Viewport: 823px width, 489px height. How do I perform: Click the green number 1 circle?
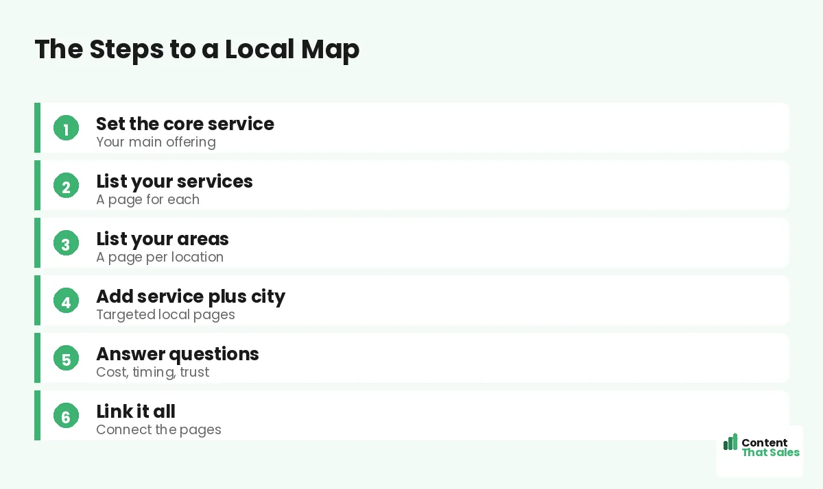click(x=66, y=128)
